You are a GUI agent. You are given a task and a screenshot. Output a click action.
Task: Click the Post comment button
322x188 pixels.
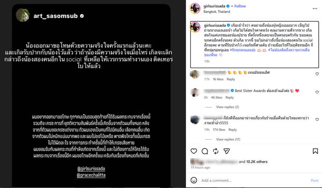314,180
